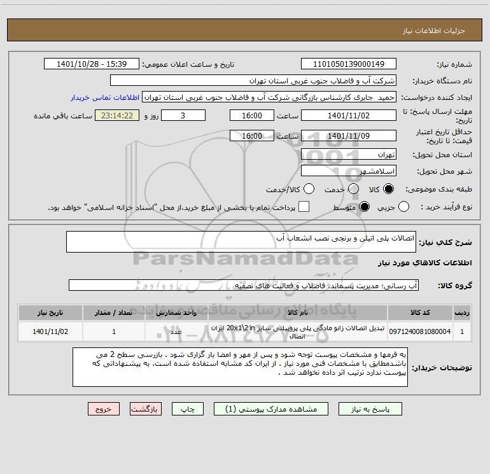The width and height of the screenshot is (490, 474).
Task: Click the کد کالا column header
Action: [420, 313]
